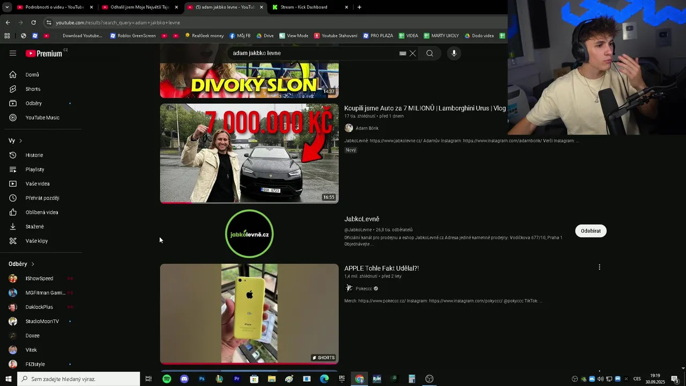Open Přehrát později watch later list
The height and width of the screenshot is (386, 686).
point(41,198)
